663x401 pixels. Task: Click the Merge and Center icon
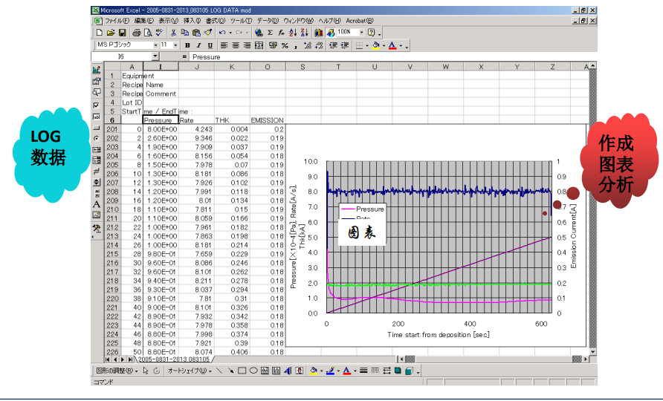click(259, 45)
